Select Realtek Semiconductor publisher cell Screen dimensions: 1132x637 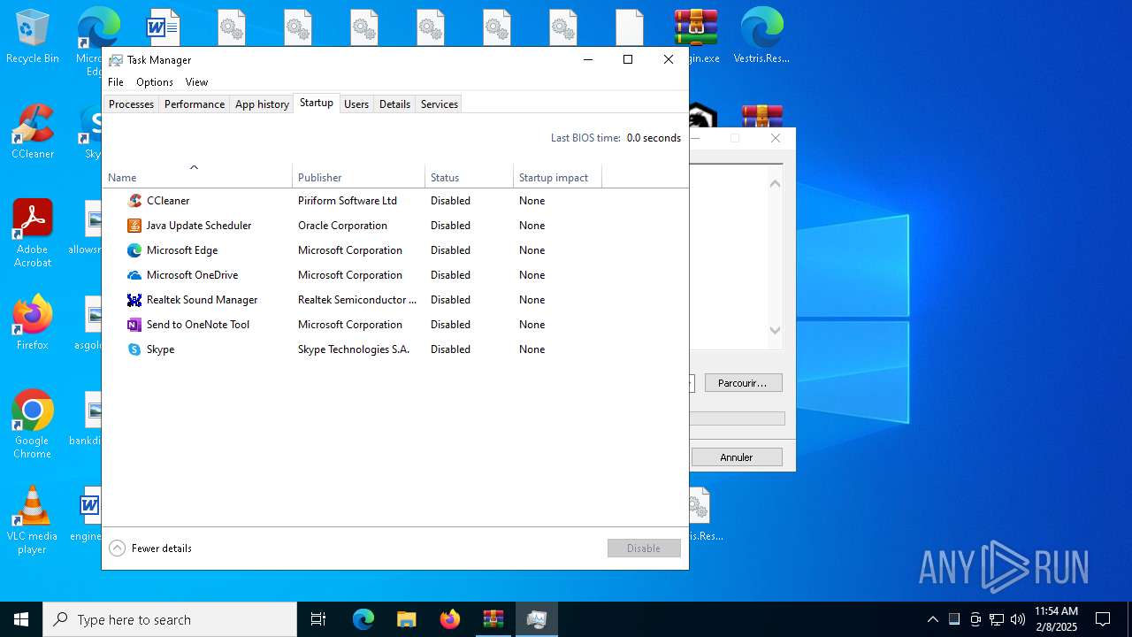coord(357,300)
